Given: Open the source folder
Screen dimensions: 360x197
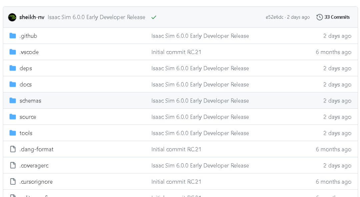Looking at the screenshot, I should [28, 117].
